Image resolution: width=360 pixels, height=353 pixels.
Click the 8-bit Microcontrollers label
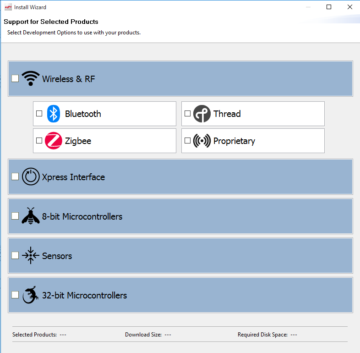tap(82, 216)
